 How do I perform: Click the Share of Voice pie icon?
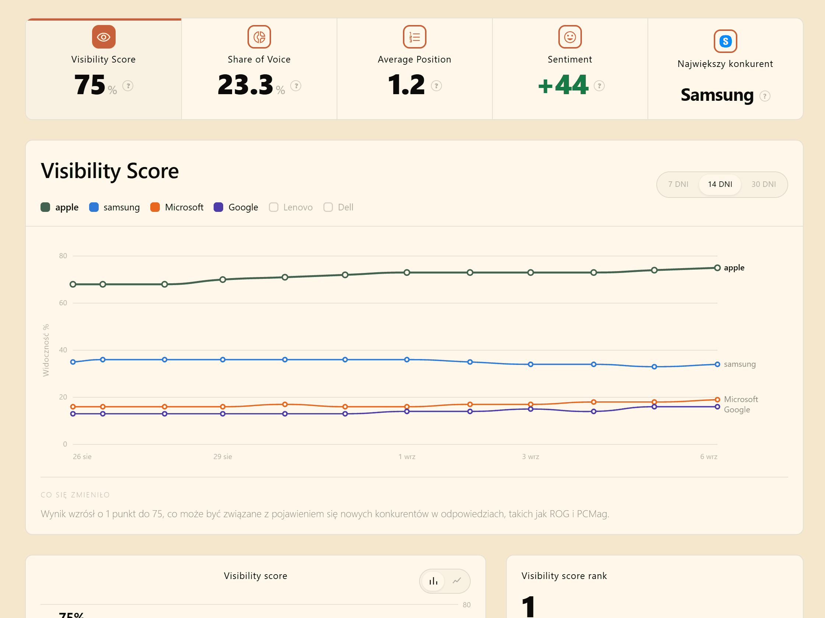[259, 37]
